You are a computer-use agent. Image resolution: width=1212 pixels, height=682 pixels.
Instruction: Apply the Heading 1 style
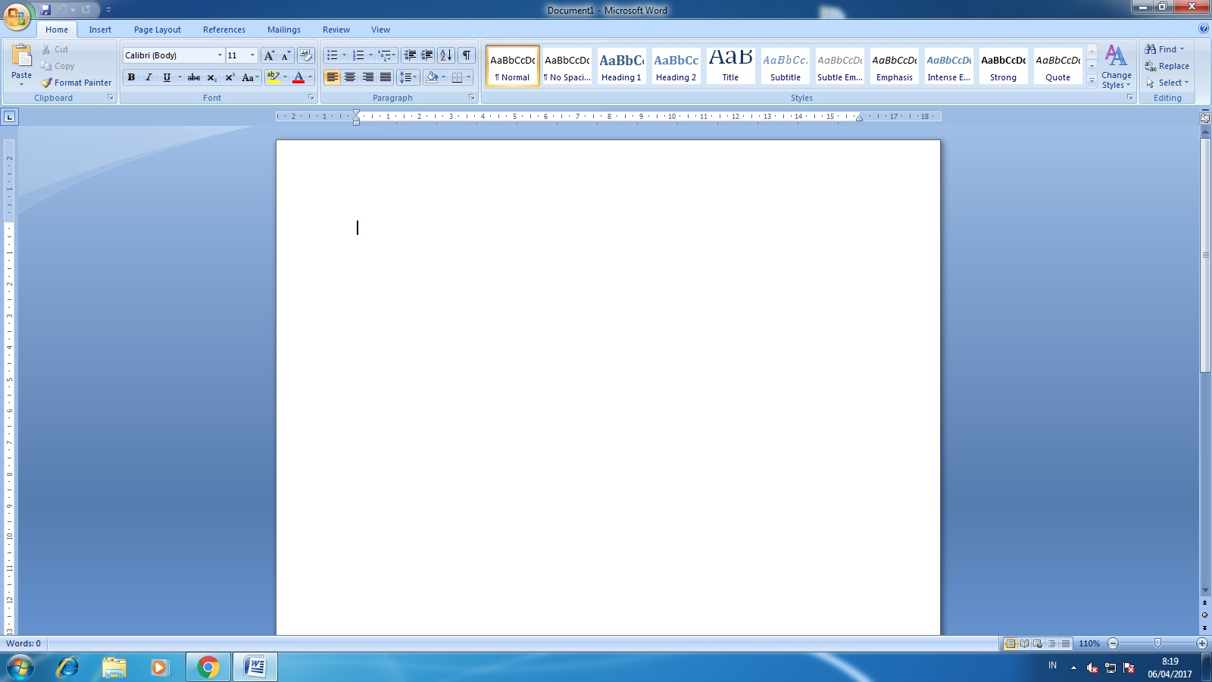coord(621,66)
